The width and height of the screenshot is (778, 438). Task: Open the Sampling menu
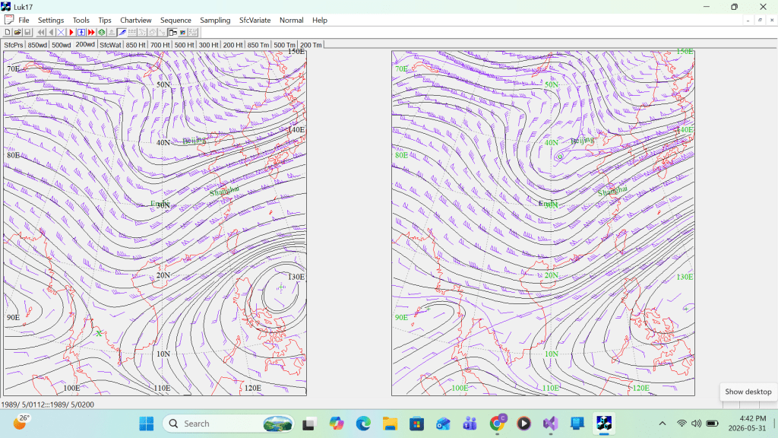tap(215, 21)
